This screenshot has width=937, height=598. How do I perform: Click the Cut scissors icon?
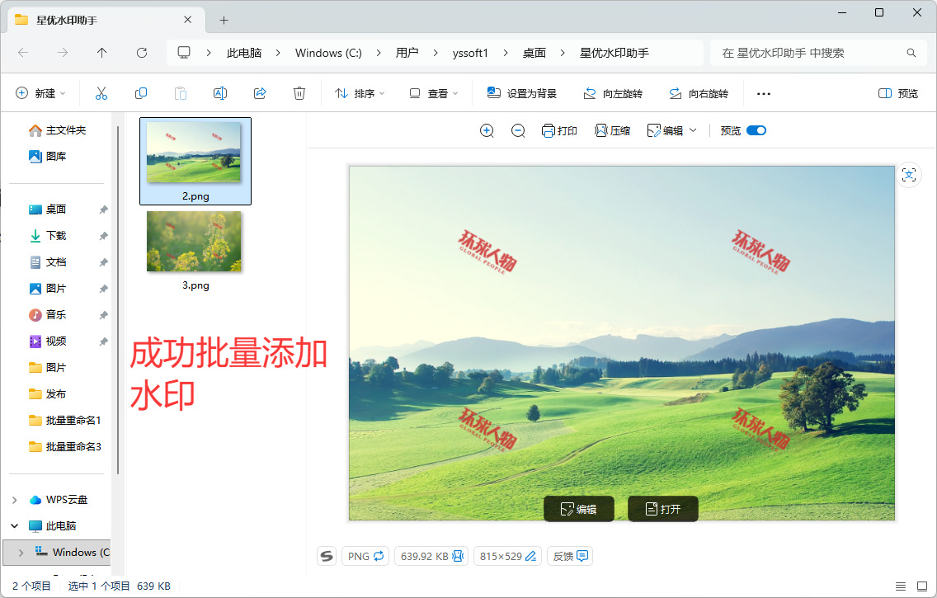pos(101,93)
